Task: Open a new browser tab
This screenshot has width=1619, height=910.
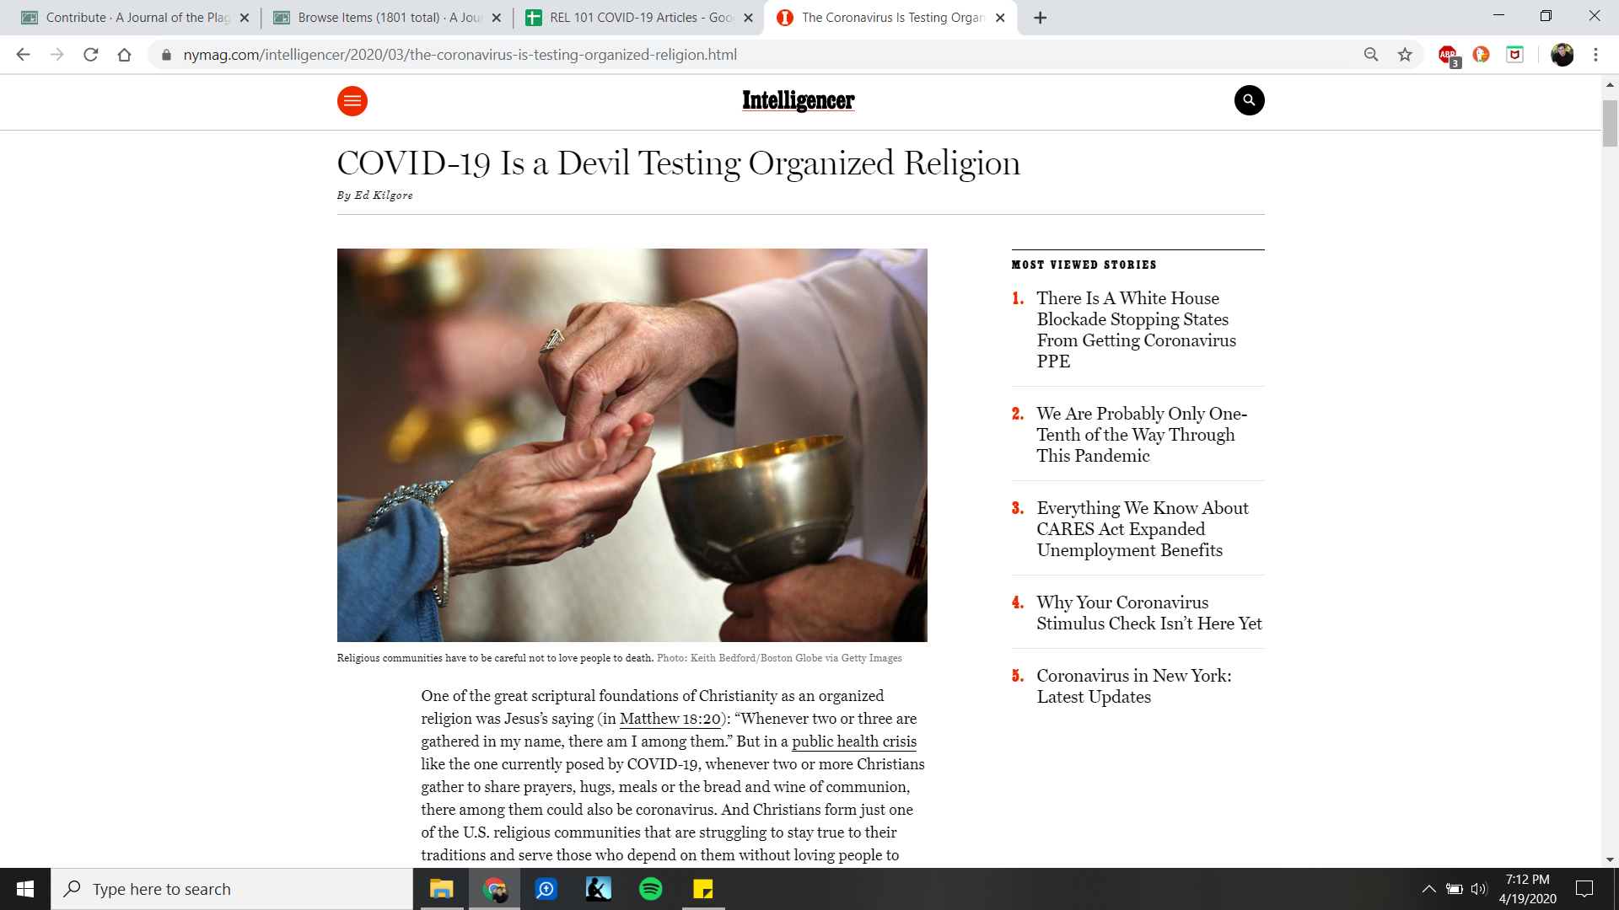Action: click(1040, 18)
